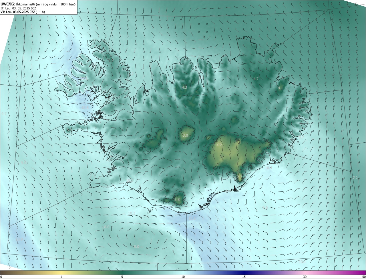Click the 'VT: Lau. 03.05.2025 07Z (+1 h)' line

click(23, 12)
